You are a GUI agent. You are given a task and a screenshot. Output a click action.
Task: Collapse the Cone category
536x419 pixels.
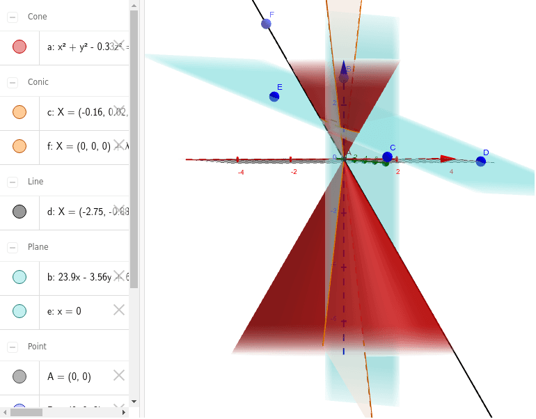tap(13, 17)
